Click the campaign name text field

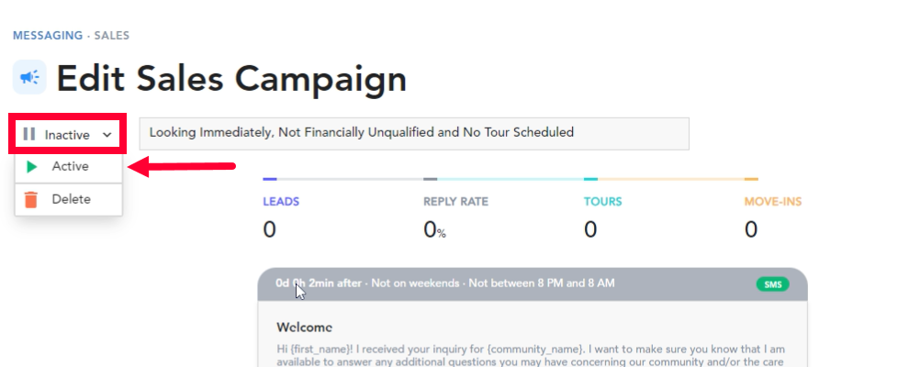[414, 134]
